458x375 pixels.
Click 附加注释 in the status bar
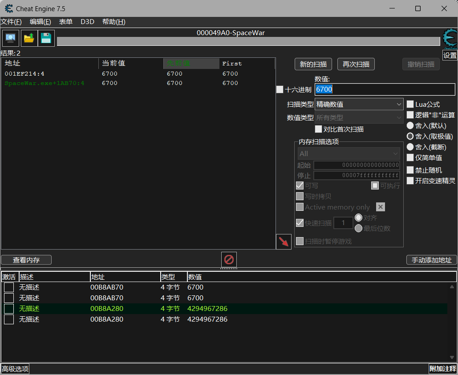tap(443, 369)
